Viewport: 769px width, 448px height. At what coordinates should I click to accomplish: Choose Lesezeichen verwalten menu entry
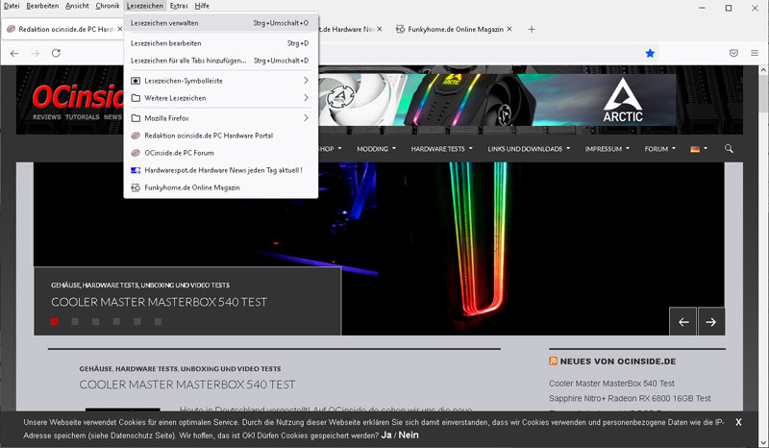[x=221, y=23]
